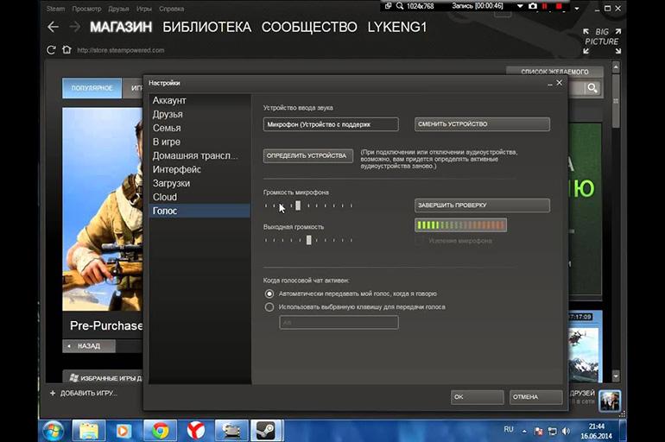Open Google Chrome from the taskbar
This screenshot has height=442, width=665.
[x=159, y=429]
